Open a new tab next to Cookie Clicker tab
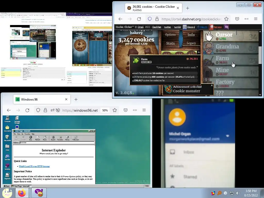The width and height of the screenshot is (264, 198). (188, 8)
